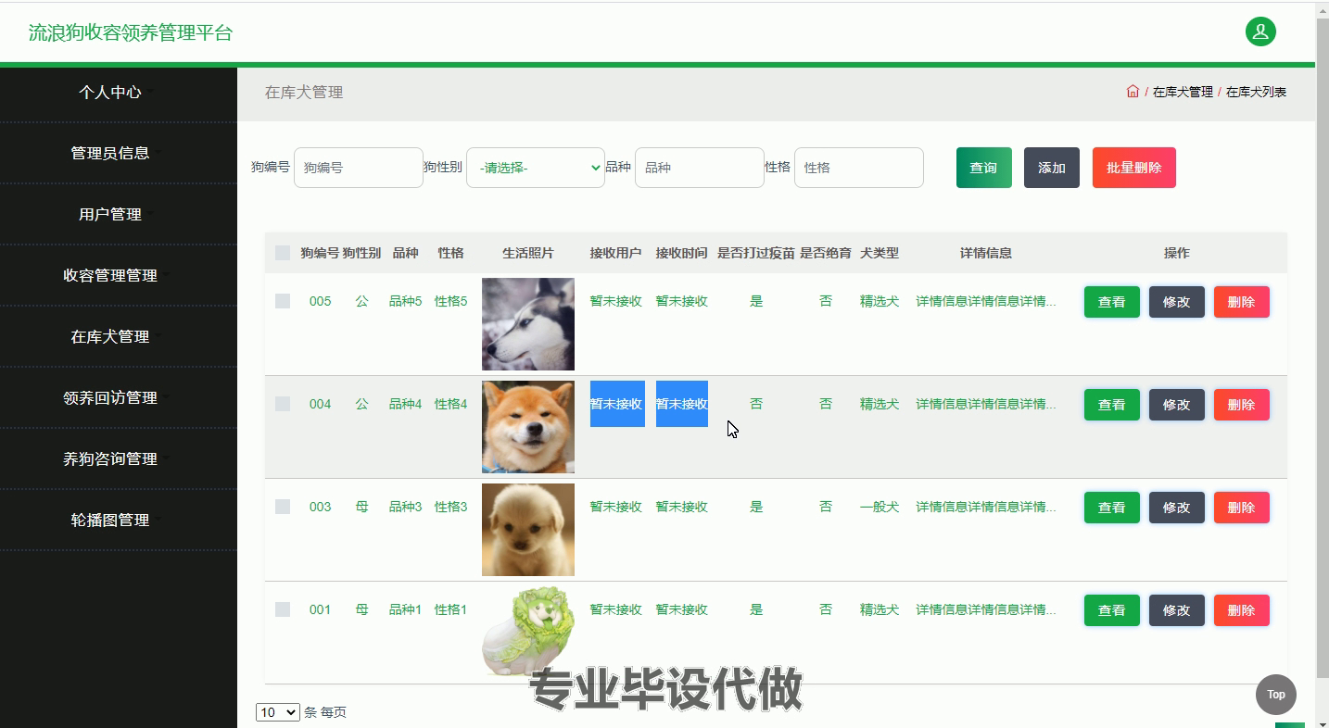This screenshot has width=1329, height=728.
Task: Click 删除 for dog 003
Action: [x=1242, y=508]
